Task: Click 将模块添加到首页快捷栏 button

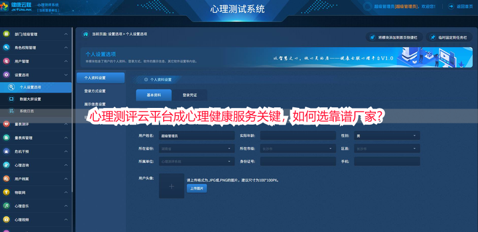Action: [394, 38]
